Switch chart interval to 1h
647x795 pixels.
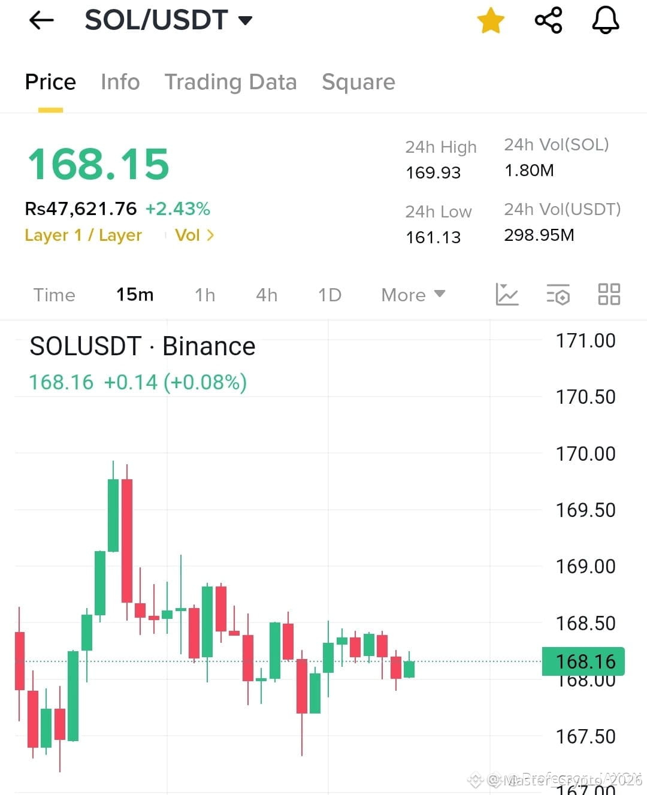pos(205,295)
